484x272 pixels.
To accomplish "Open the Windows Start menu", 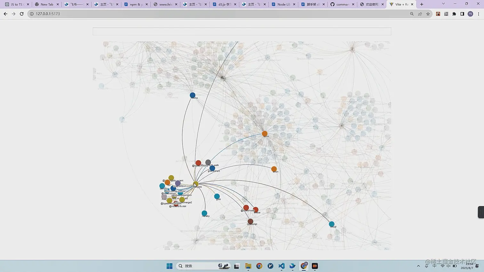I will 170,266.
